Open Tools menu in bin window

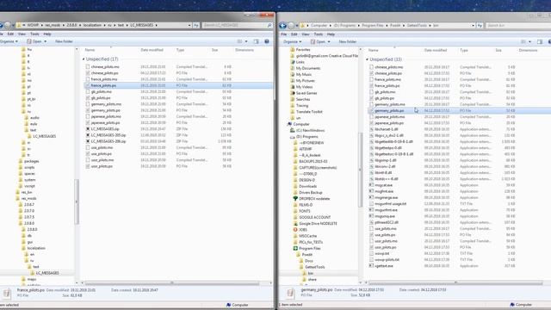click(x=318, y=34)
